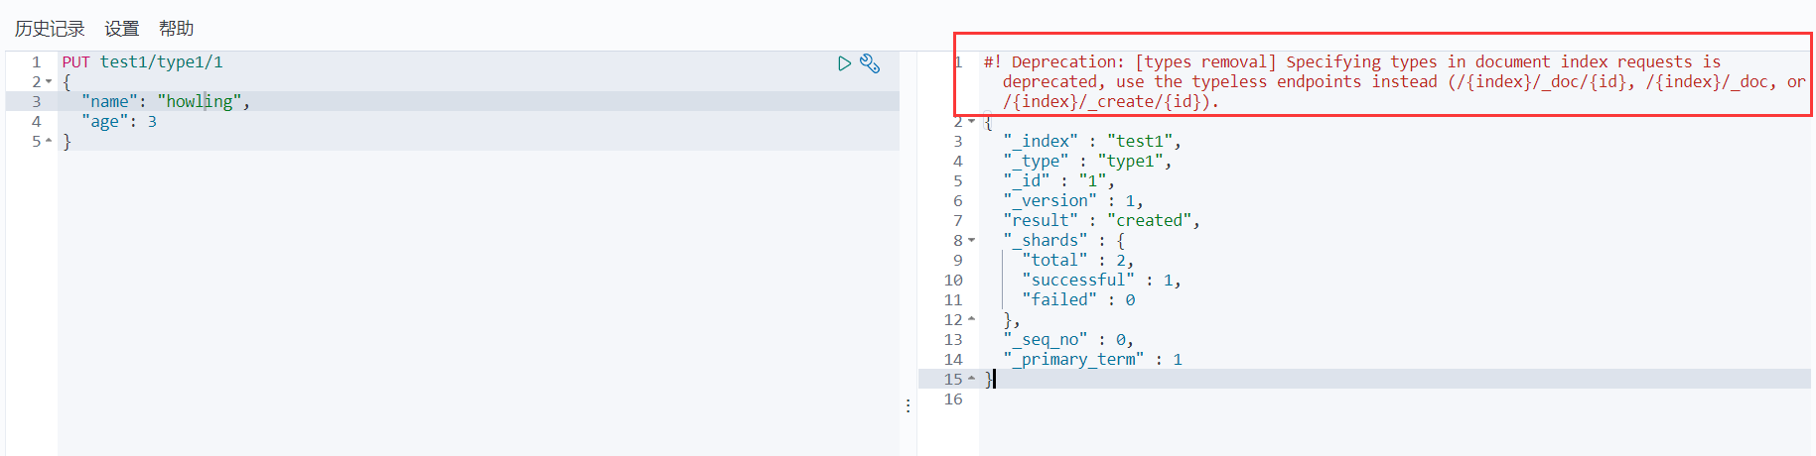Click the "age" value 3 in the request
1816x456 pixels.
[152, 122]
